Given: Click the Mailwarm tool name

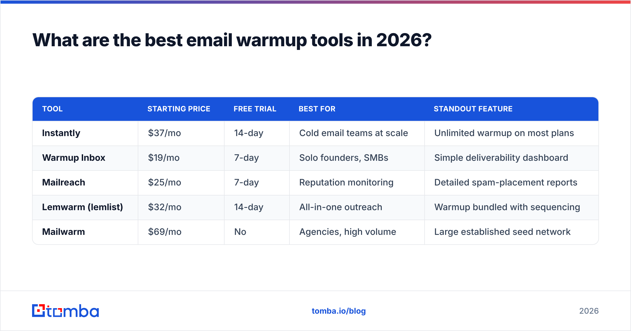Looking at the screenshot, I should (x=64, y=232).
